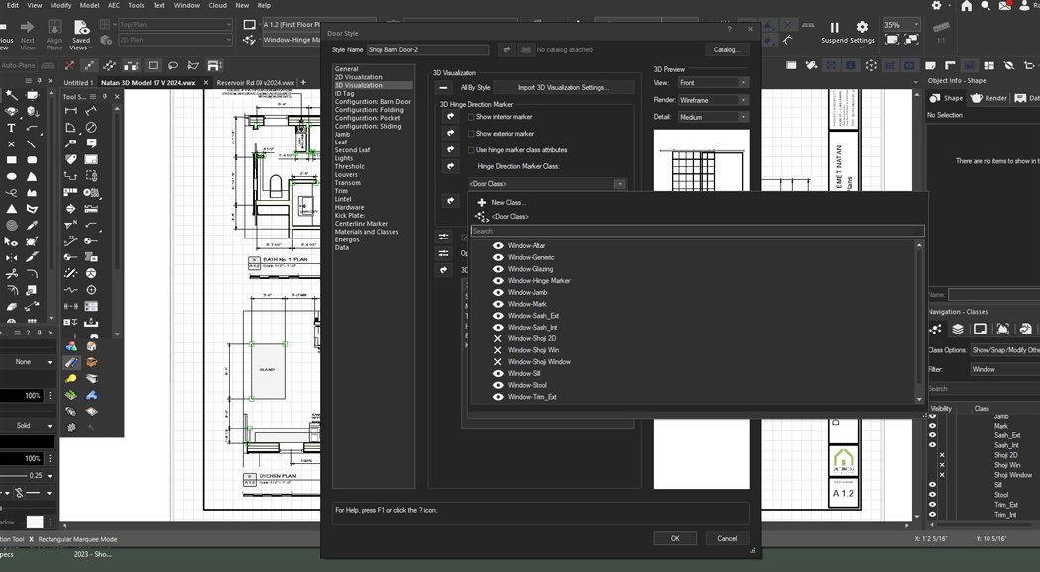Click Import 3D Visualization Settings

pyautogui.click(x=565, y=87)
